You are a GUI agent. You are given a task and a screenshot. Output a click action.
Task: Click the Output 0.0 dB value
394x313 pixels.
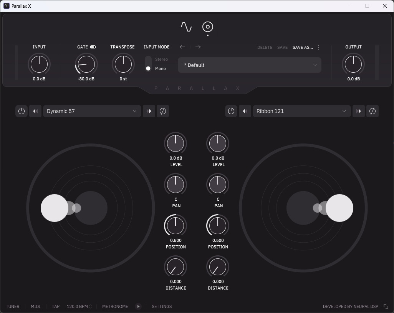pyautogui.click(x=354, y=79)
